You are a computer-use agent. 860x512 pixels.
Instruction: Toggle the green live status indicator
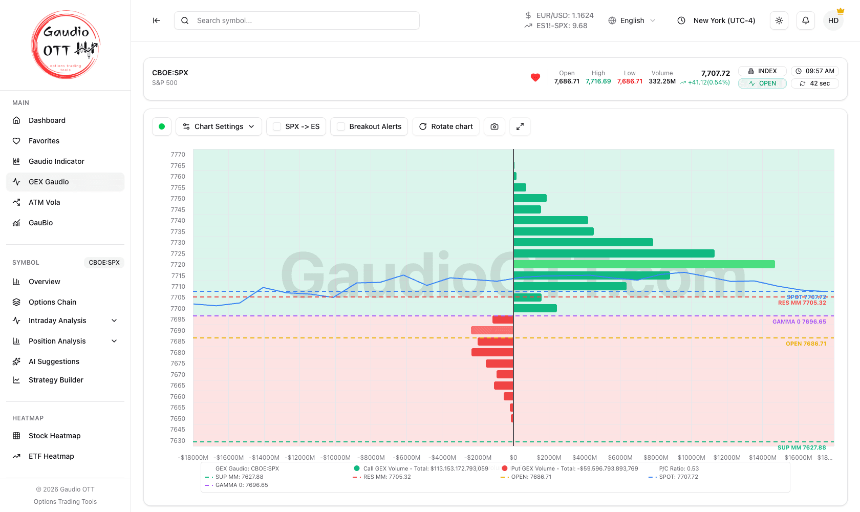162,126
